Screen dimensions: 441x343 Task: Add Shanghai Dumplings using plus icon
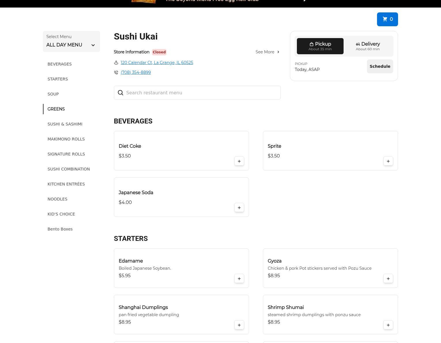click(x=239, y=325)
